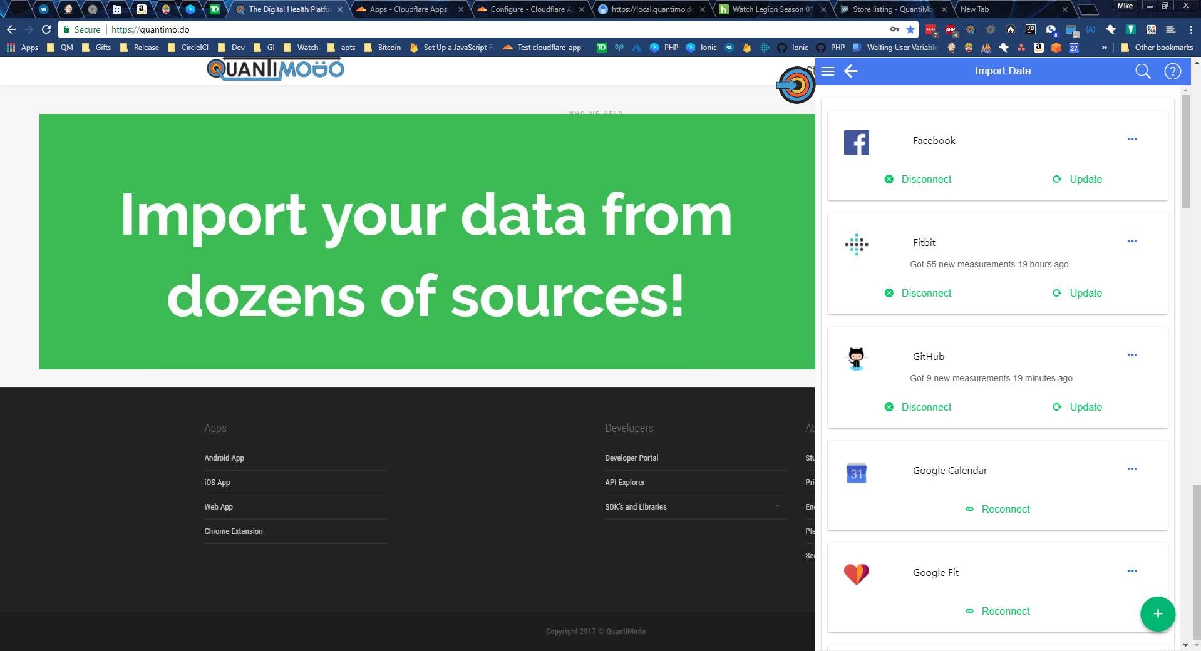1201x651 pixels.
Task: Disconnect the Fitbit connector
Action: tap(918, 294)
